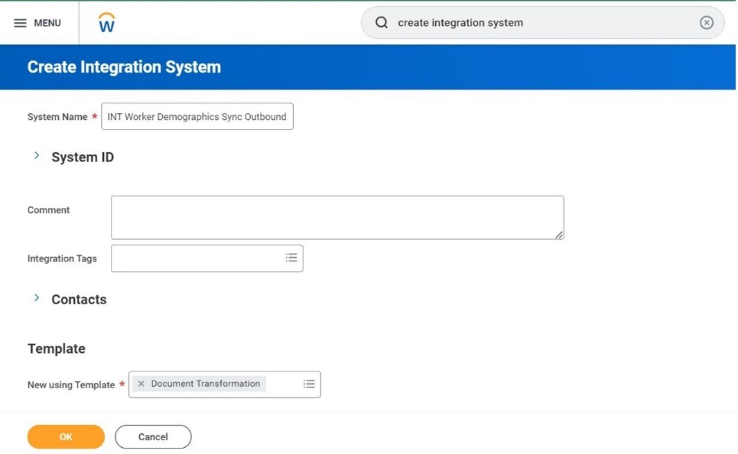Open the Integration Tags prompt list icon

pos(291,258)
